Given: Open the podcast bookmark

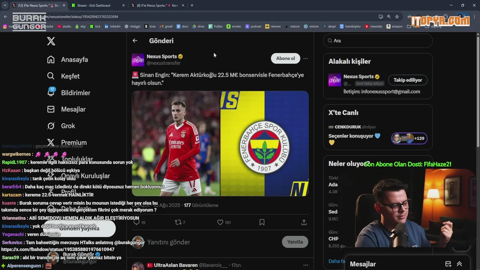Looking at the screenshot, I should point(253,27).
